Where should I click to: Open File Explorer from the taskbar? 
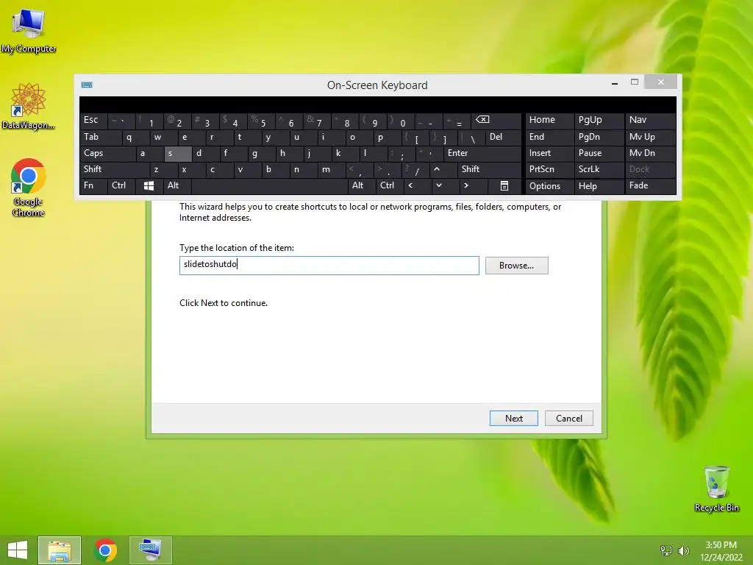[x=60, y=550]
